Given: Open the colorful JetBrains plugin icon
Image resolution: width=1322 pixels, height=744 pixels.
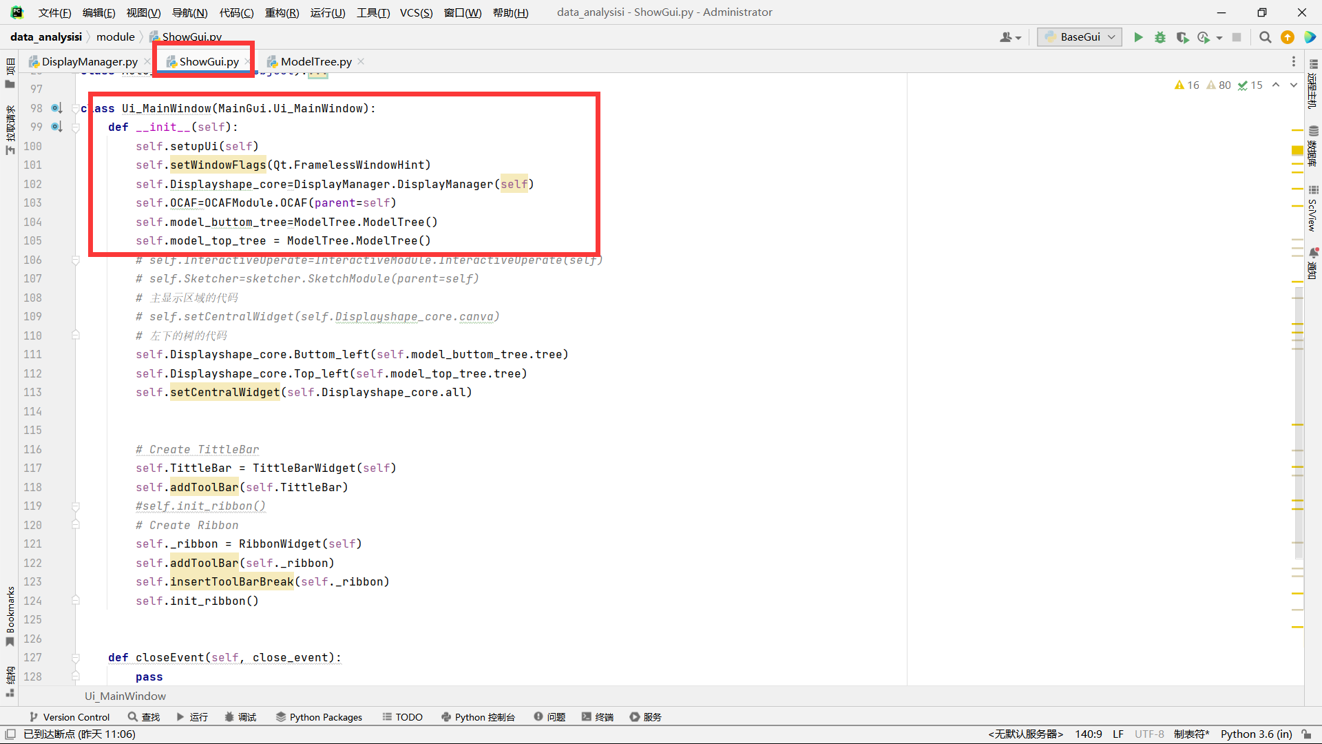Looking at the screenshot, I should (x=1310, y=37).
